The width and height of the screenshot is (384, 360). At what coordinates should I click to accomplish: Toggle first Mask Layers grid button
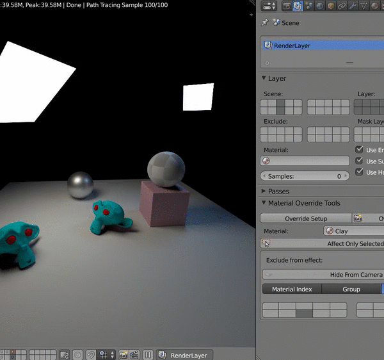tap(358, 131)
